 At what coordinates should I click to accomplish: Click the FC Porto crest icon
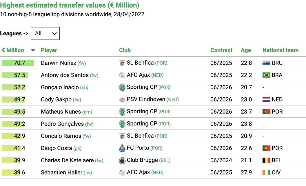[122, 148]
